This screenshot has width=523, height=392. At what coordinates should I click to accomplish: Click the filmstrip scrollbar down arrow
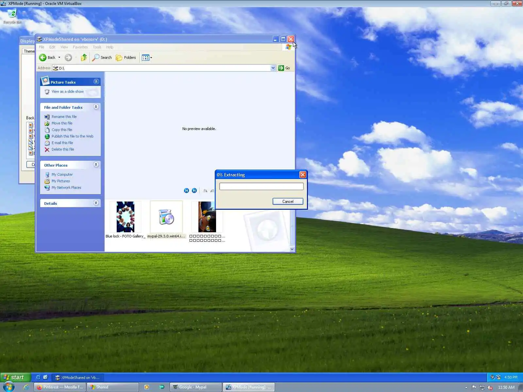point(292,249)
